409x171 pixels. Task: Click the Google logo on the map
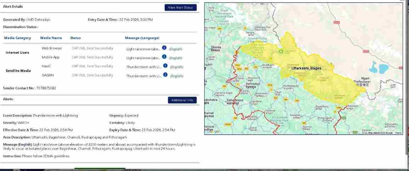(x=213, y=132)
